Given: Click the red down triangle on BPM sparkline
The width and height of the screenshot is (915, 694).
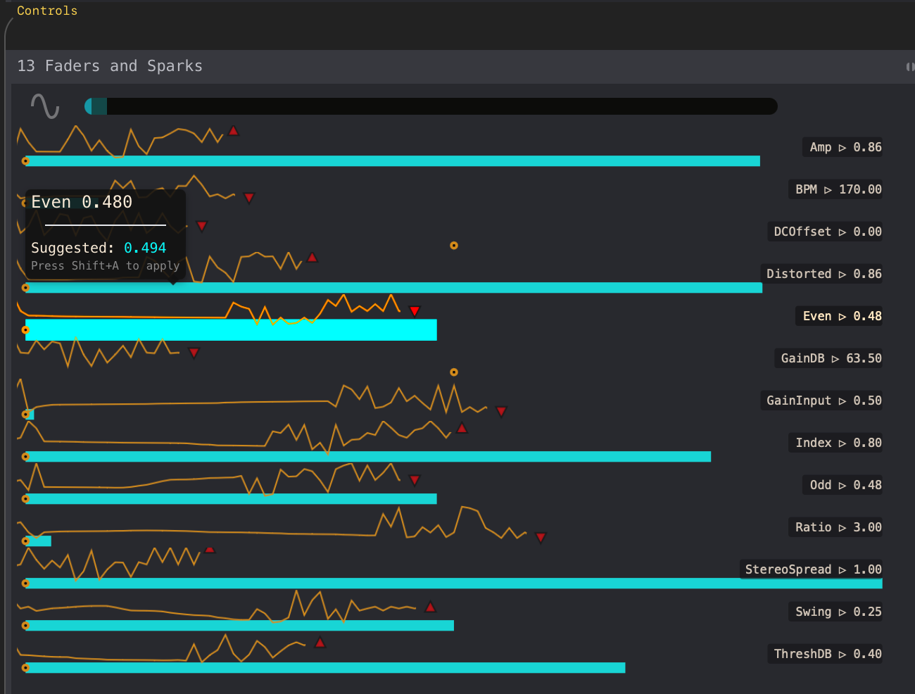Looking at the screenshot, I should point(249,198).
